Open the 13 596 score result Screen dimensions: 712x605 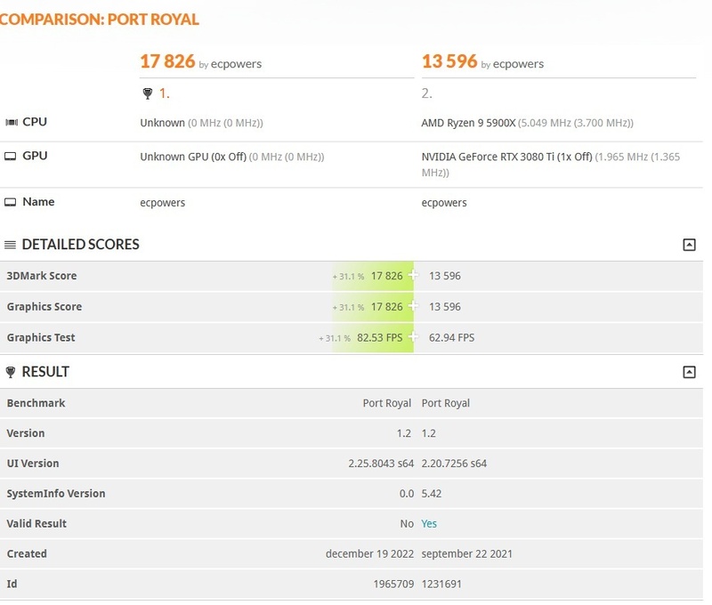(449, 61)
